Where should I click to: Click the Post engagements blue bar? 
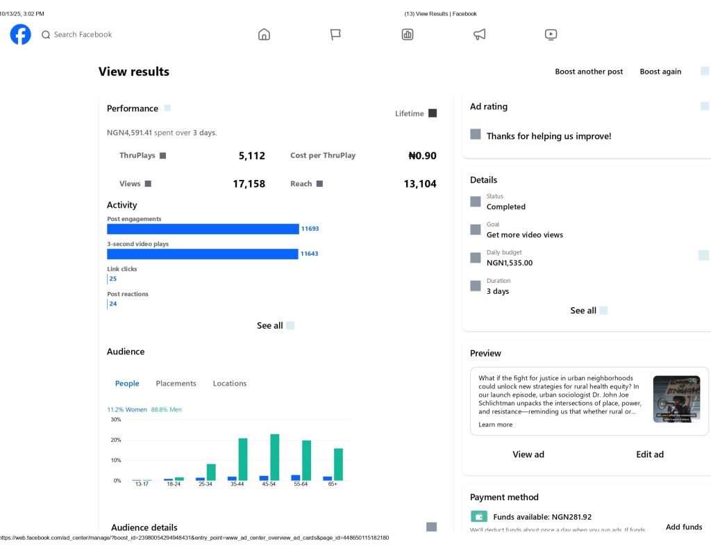202,229
